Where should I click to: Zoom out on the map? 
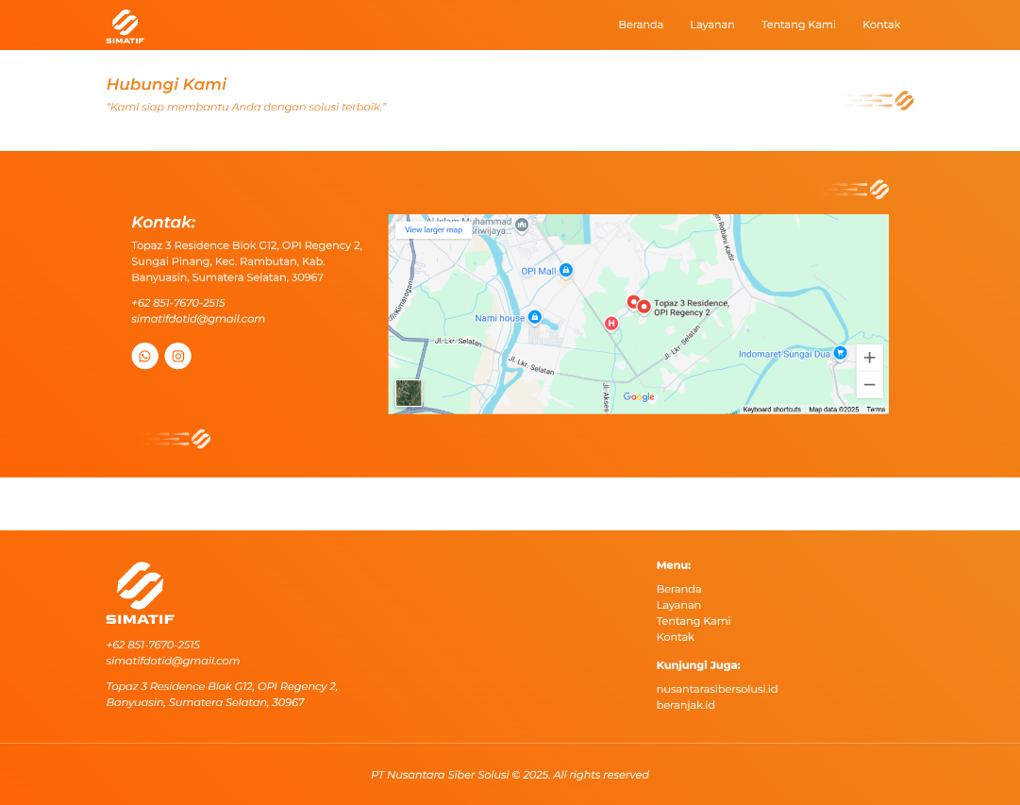[869, 384]
